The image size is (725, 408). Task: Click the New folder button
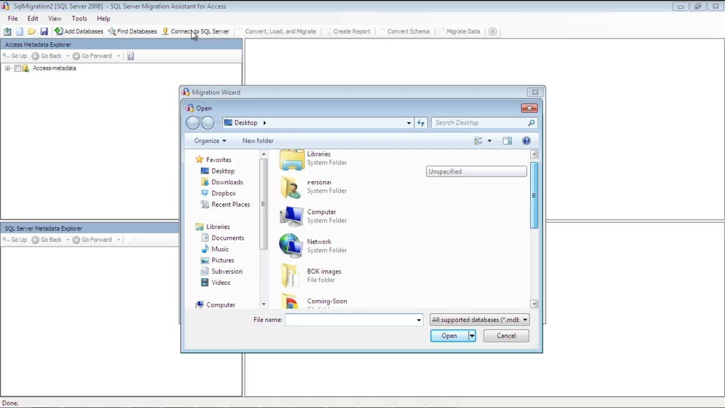[x=258, y=141]
